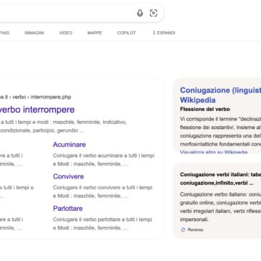Open the Acuminare sublink

click(70, 144)
